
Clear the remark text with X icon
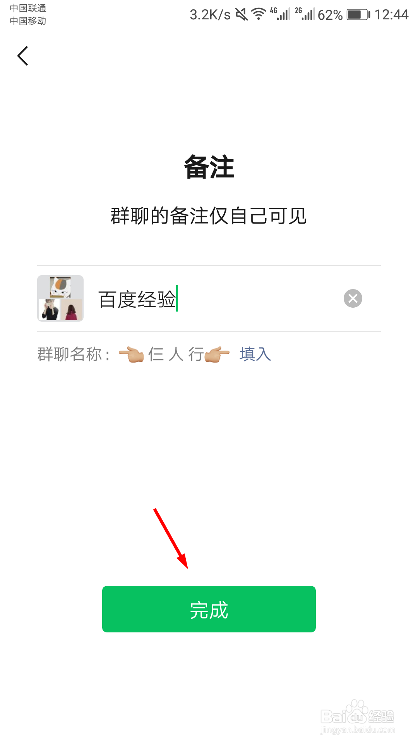coord(353,298)
